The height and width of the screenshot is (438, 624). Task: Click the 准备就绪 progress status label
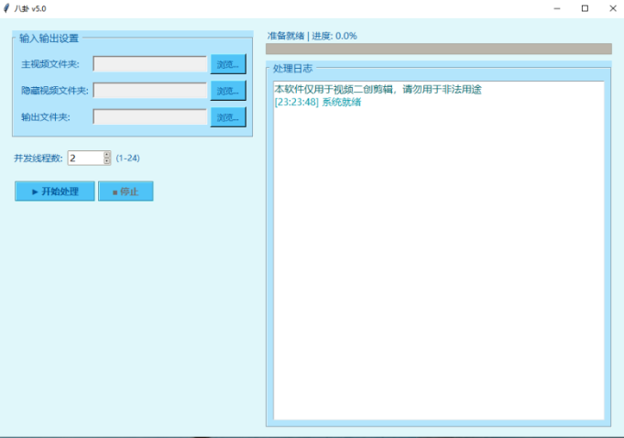(x=312, y=36)
